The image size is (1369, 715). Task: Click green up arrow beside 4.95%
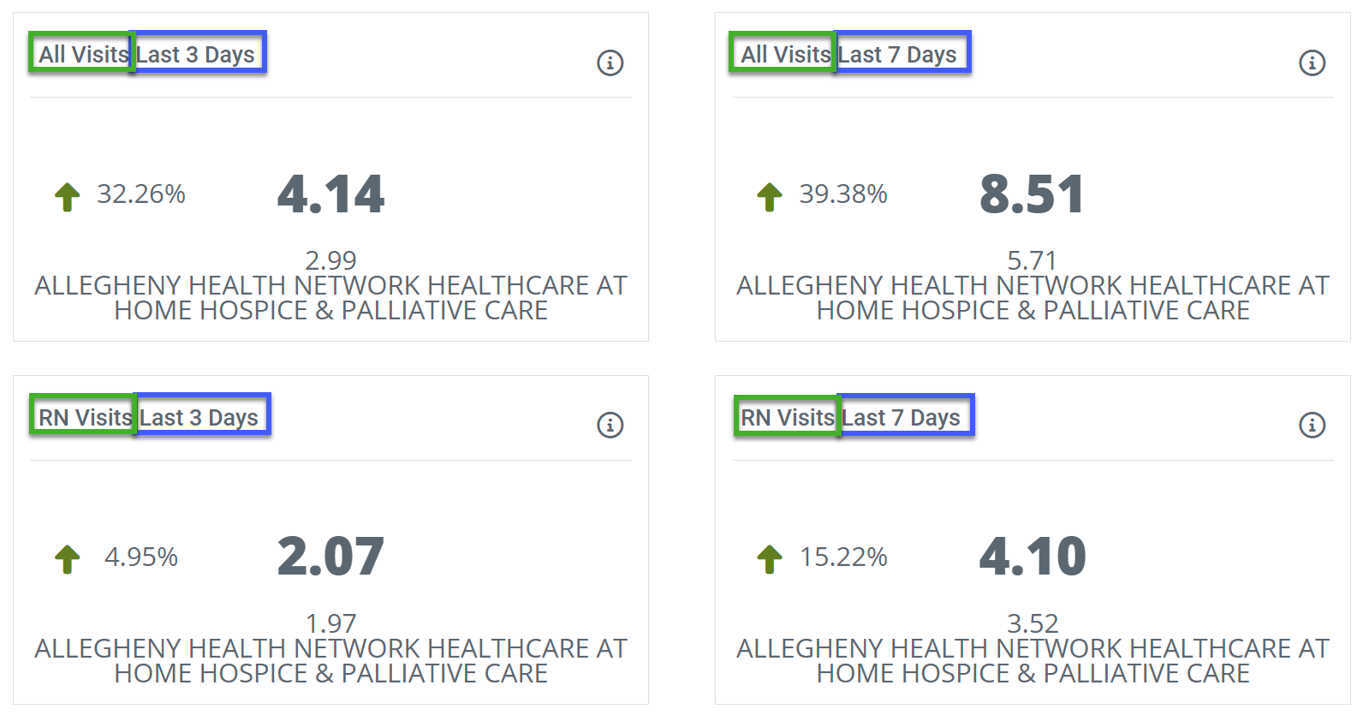coord(68,559)
